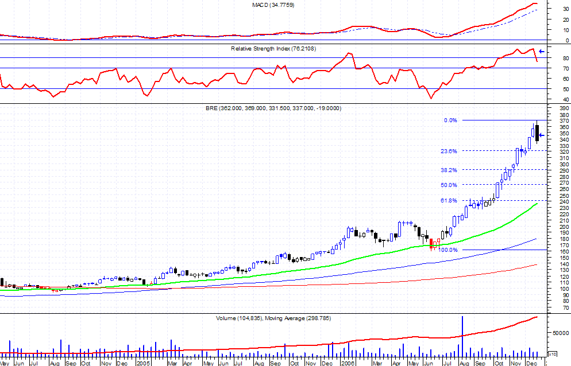Click the MACD (34.7759) indicator title
571x366 pixels.
pyautogui.click(x=277, y=5)
